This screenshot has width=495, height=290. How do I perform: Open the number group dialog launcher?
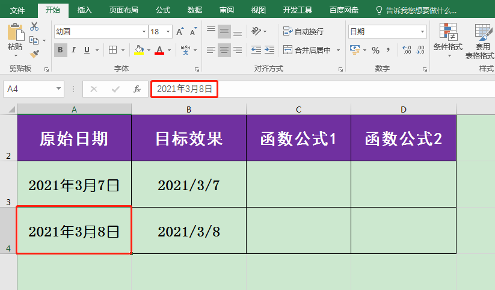point(425,70)
